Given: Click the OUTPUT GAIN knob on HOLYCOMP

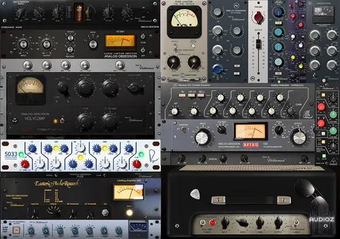Looking at the screenshot, I should (x=110, y=121).
